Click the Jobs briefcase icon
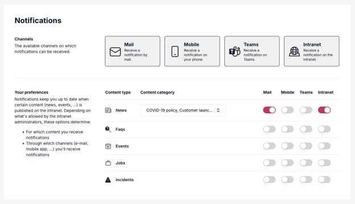The image size is (355, 204). click(108, 163)
